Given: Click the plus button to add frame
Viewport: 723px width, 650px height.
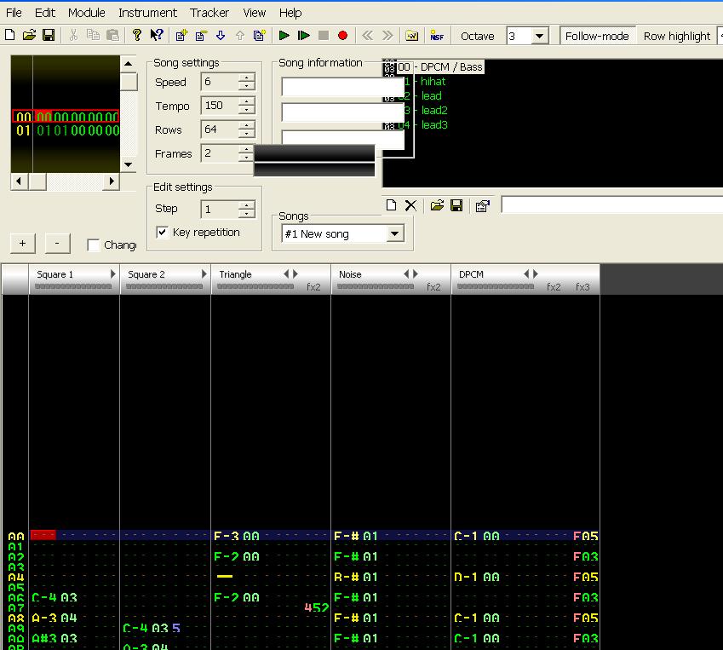Looking at the screenshot, I should 22,244.
